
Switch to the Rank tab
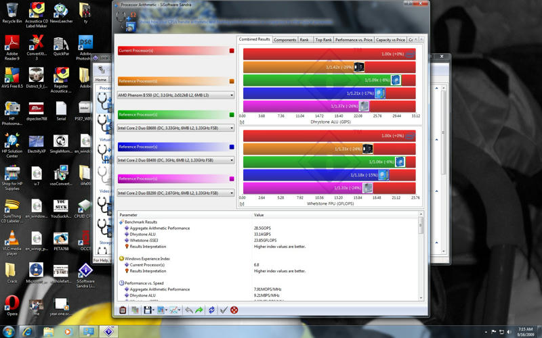tap(304, 40)
